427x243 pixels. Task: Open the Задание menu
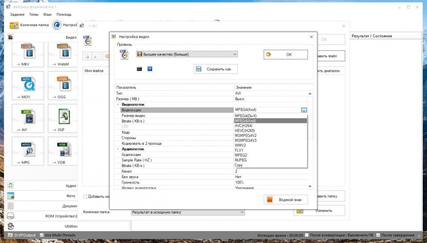[x=18, y=15]
